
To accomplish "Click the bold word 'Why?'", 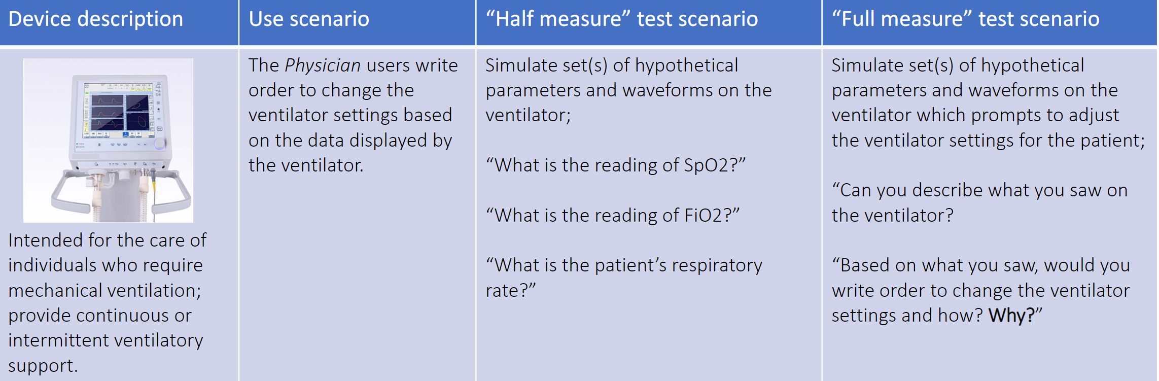I will pyautogui.click(x=1011, y=316).
